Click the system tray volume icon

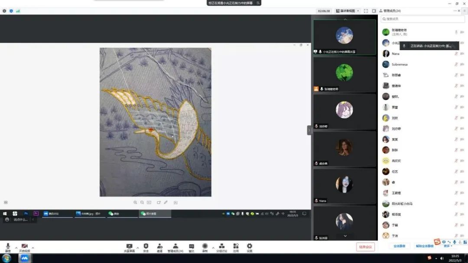click(x=442, y=258)
